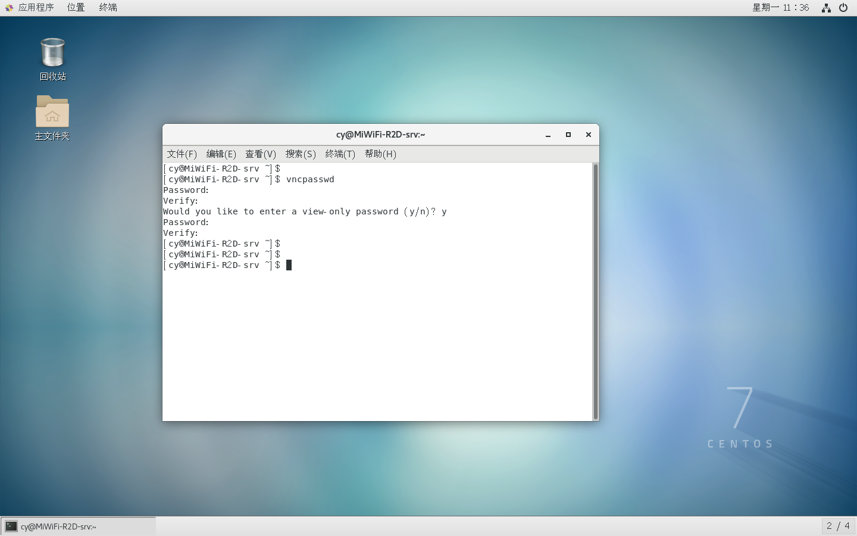Switch workspace using the 2 / 4 pager
The image size is (857, 536).
point(837,526)
